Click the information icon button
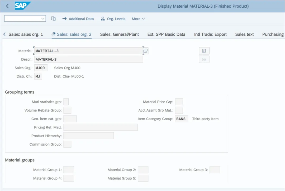 tap(204, 51)
